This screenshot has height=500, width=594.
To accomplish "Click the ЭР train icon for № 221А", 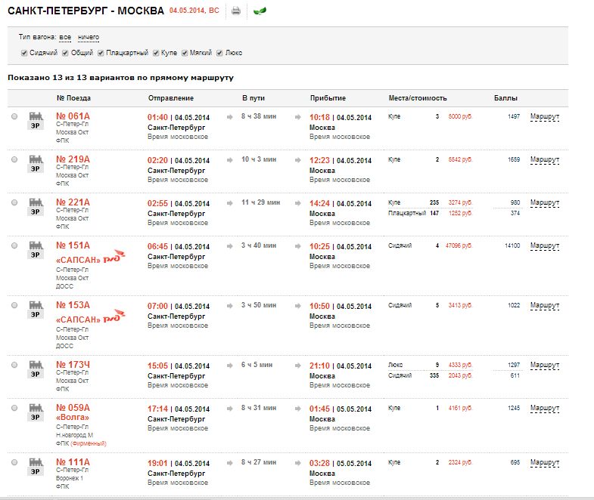I will pyautogui.click(x=36, y=207).
